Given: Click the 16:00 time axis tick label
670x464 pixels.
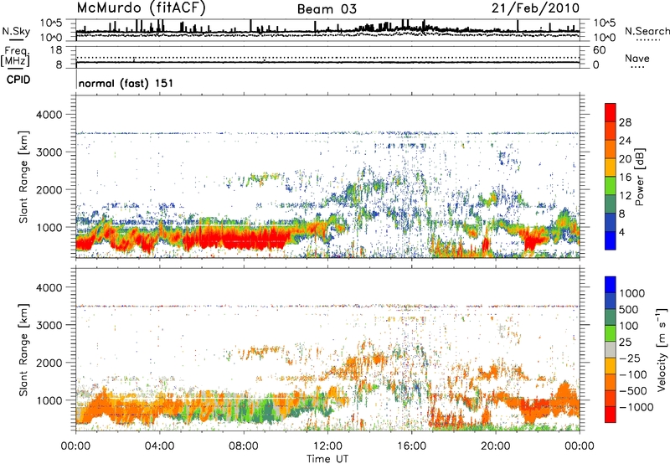Looking at the screenshot, I should pos(411,446).
